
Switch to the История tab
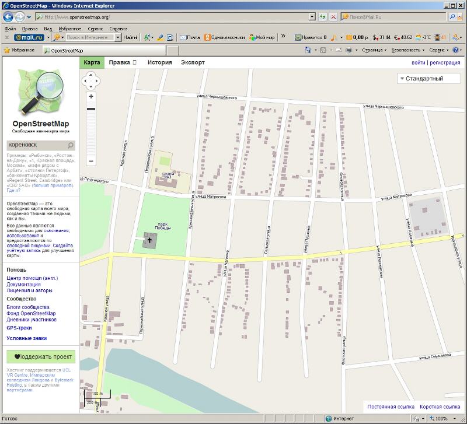click(x=159, y=62)
